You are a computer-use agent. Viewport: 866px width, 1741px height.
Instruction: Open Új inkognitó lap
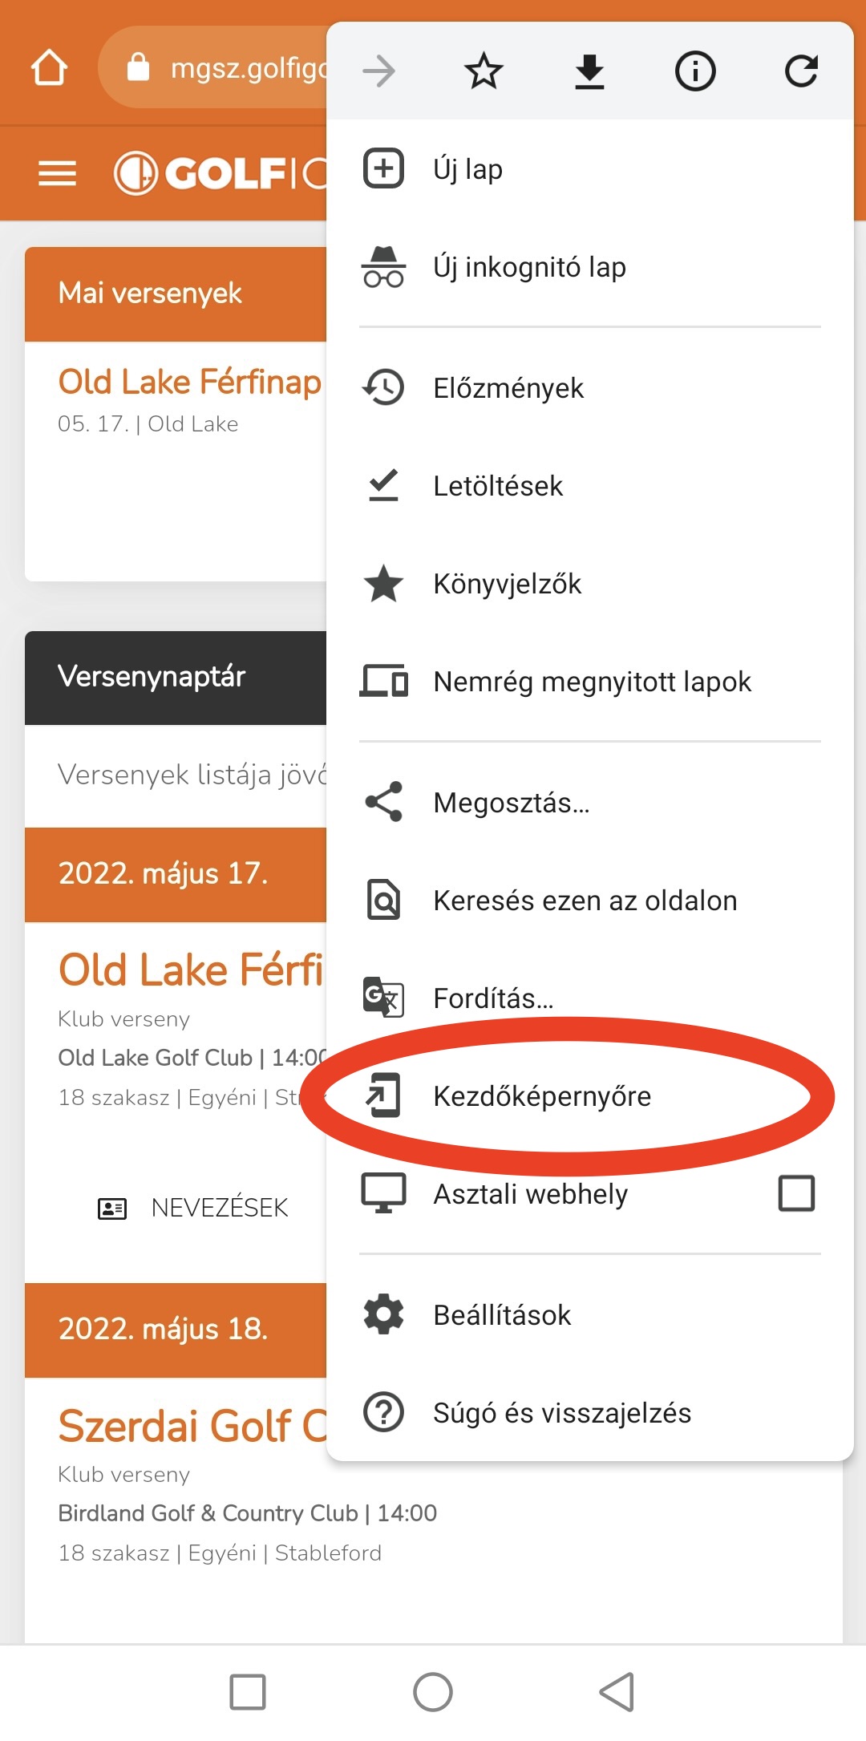[x=589, y=266]
